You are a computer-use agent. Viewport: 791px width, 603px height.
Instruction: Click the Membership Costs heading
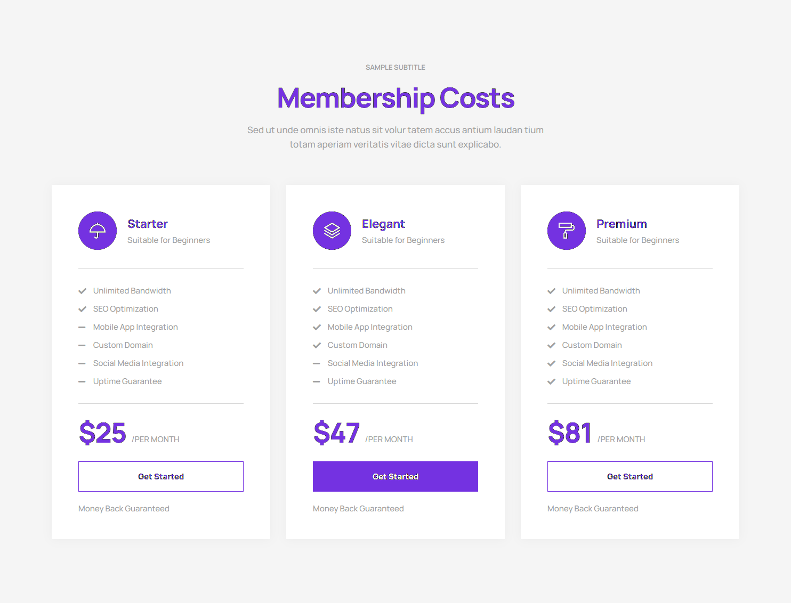tap(396, 99)
